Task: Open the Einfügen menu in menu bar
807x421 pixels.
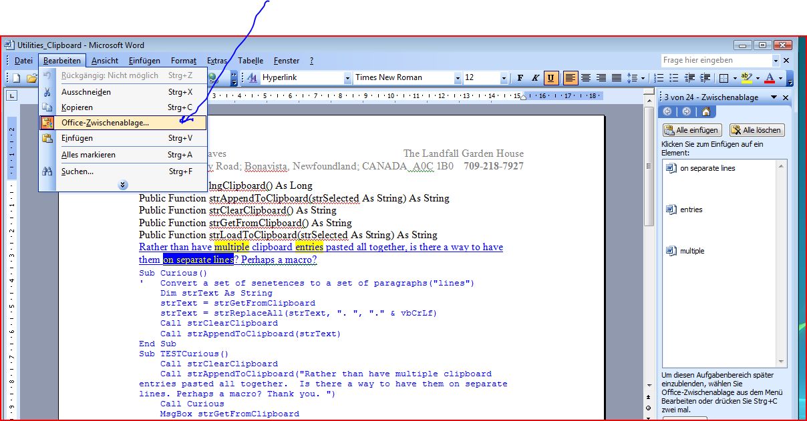Action: tap(144, 61)
